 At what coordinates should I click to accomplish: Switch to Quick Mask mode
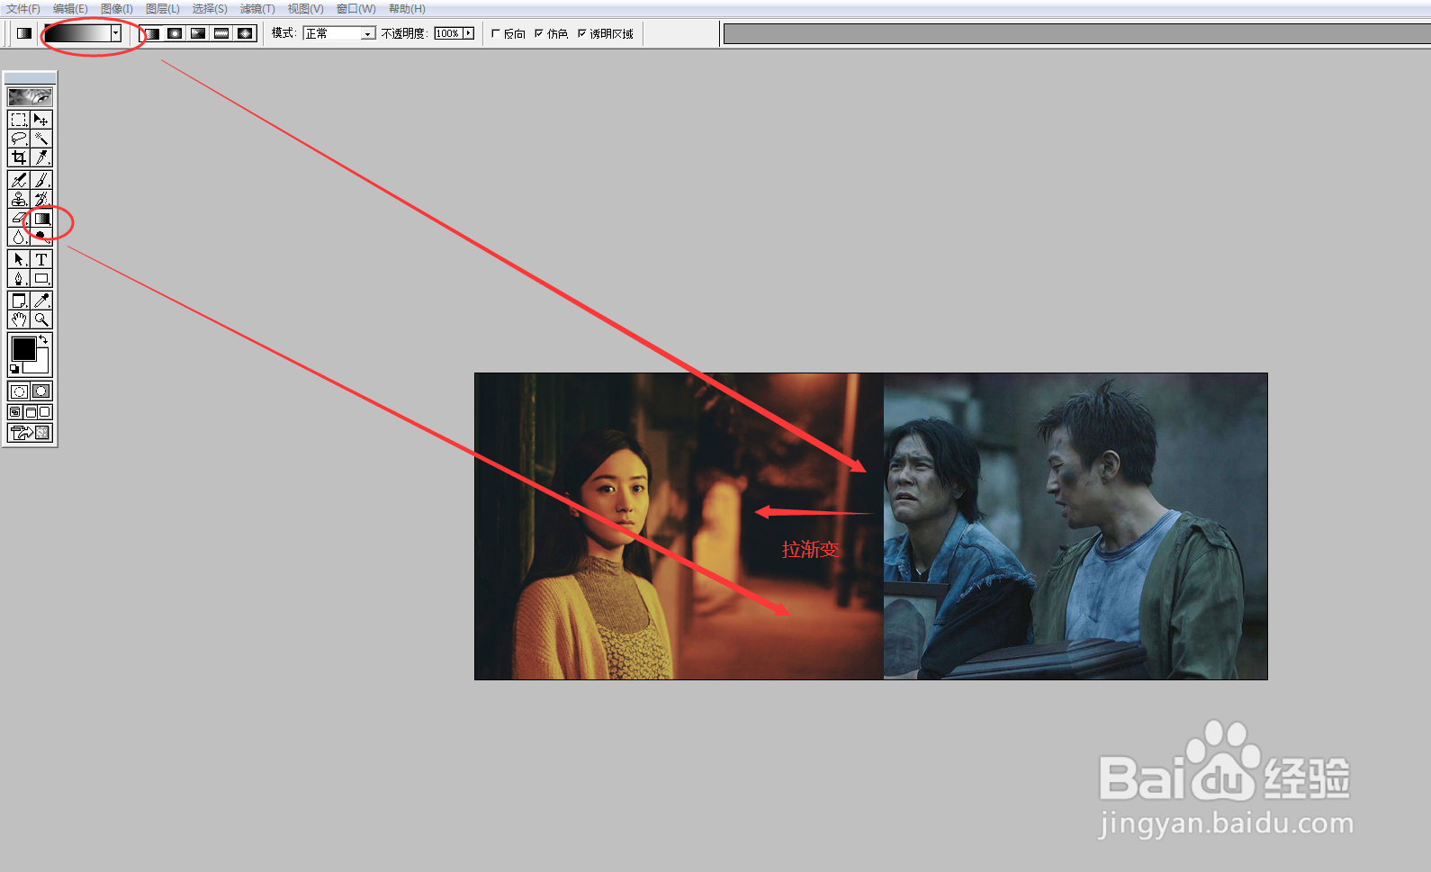point(41,391)
